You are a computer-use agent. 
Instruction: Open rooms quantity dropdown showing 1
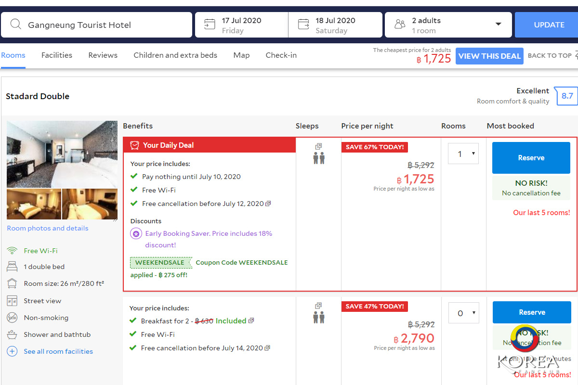tap(463, 154)
